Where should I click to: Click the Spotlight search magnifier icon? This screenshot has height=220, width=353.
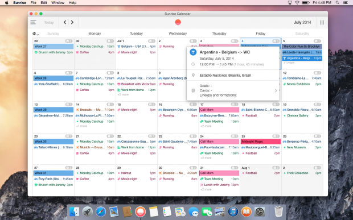point(337,3)
